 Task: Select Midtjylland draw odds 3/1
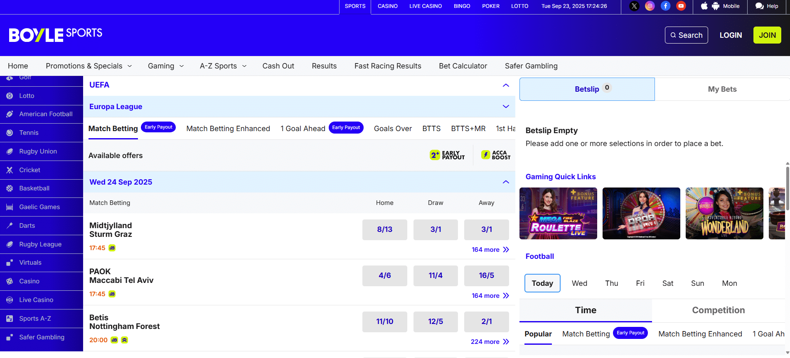pyautogui.click(x=436, y=229)
